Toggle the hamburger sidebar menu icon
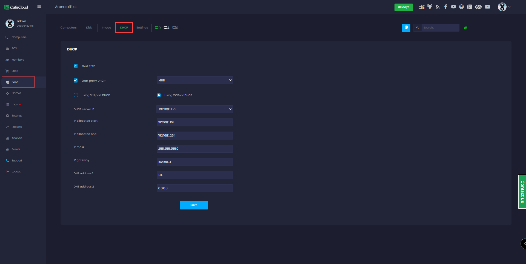Screen dimensions: 526x264 tap(39, 7)
